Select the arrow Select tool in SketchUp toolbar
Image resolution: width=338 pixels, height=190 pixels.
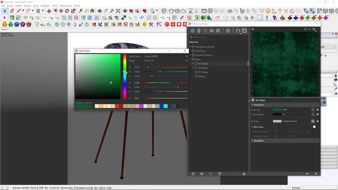click(x=5, y=11)
